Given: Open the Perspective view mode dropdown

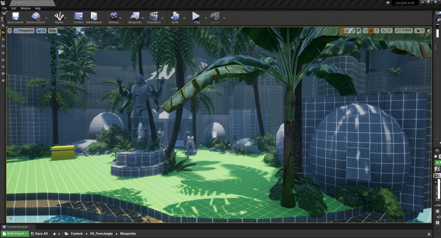Looking at the screenshot, I should (25, 31).
